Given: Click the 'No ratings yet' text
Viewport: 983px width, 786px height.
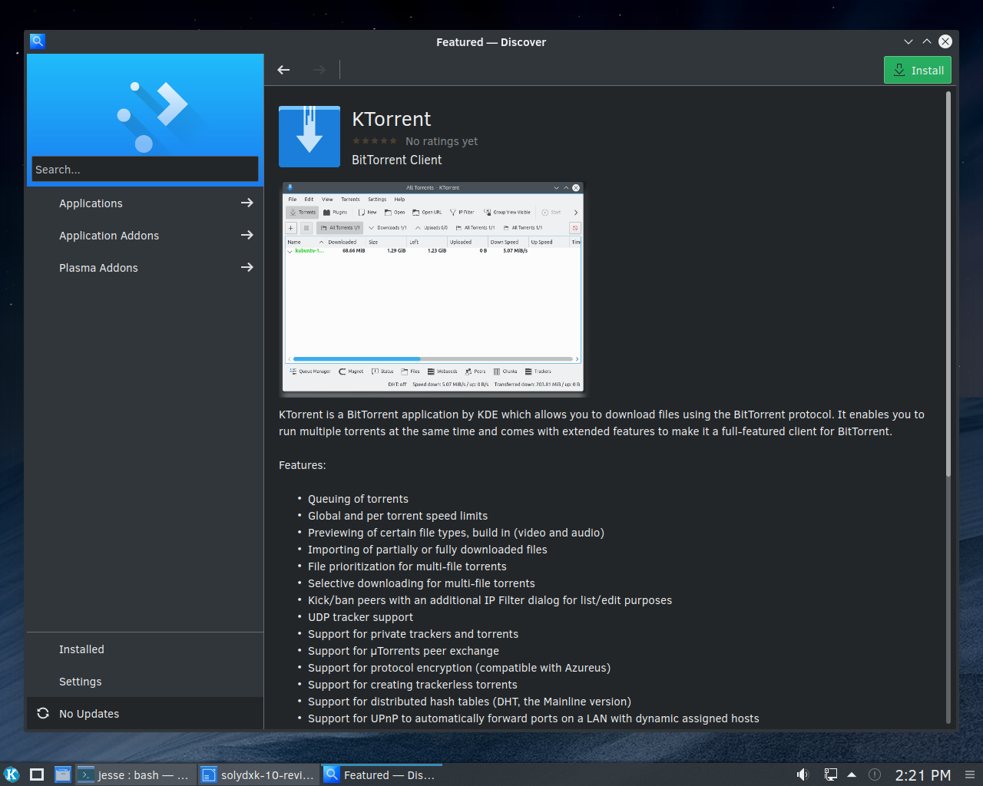Looking at the screenshot, I should 442,141.
